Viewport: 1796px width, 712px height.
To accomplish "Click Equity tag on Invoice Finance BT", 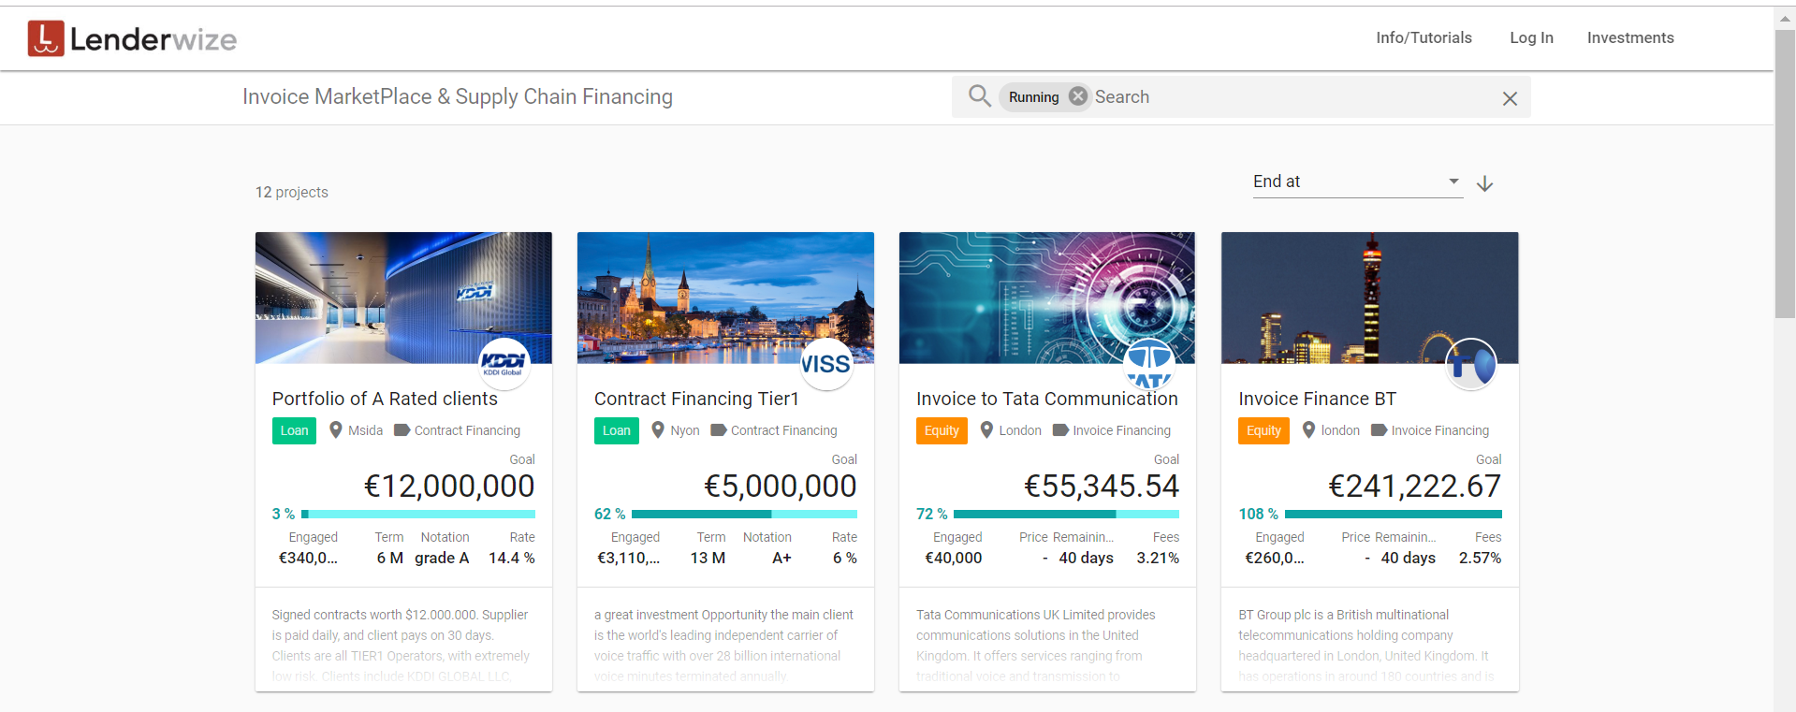I will tap(1263, 430).
